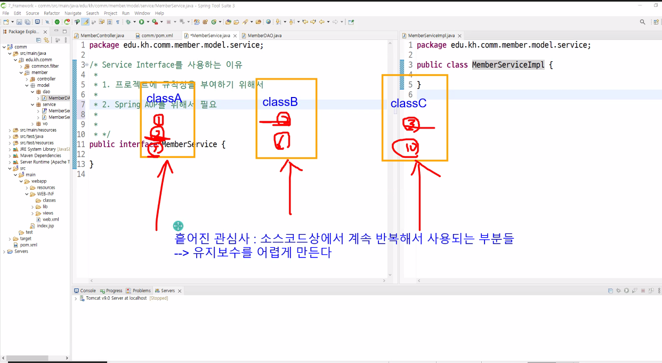Click the Last Edit Location arrow icon
The height and width of the screenshot is (363, 662).
305,22
